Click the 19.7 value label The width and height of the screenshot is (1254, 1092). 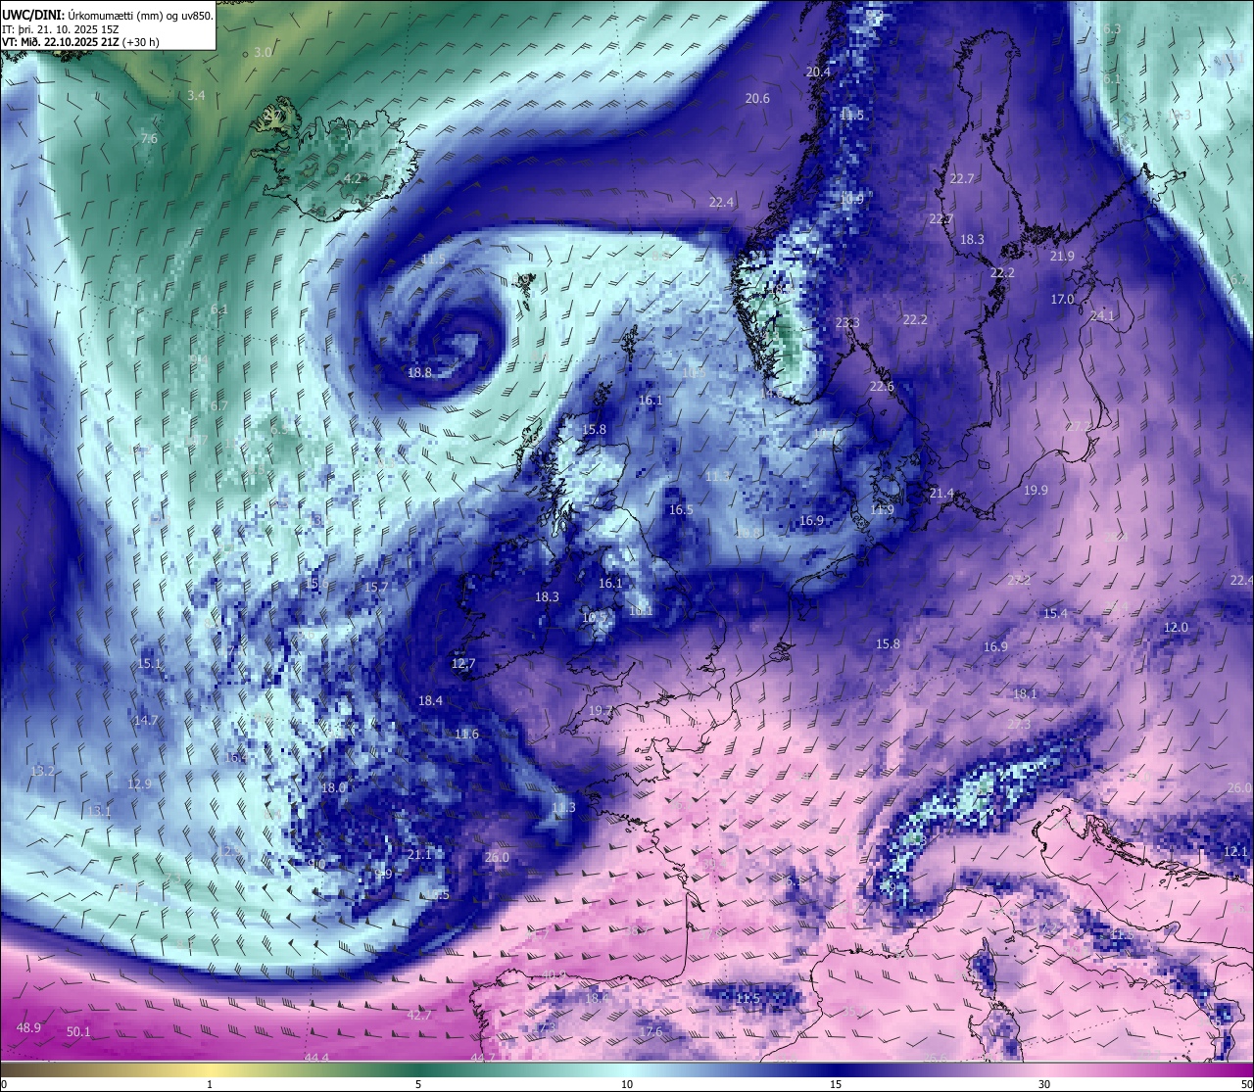tap(600, 710)
